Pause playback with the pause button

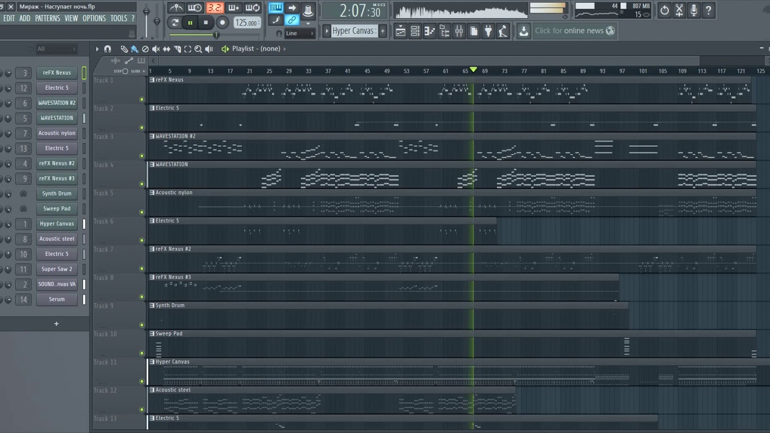point(191,23)
